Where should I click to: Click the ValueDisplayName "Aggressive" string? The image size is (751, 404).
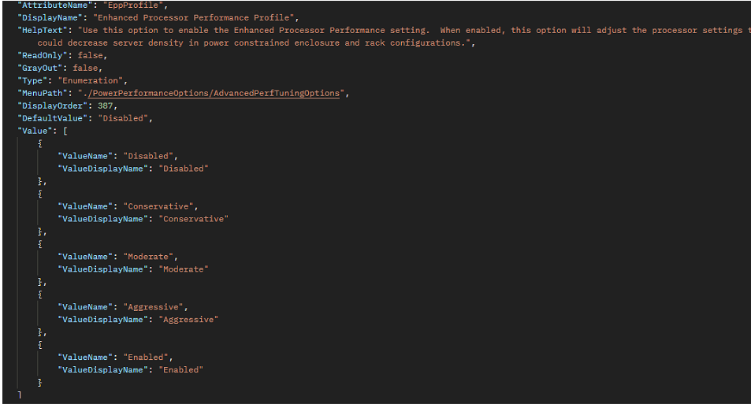[x=188, y=320]
